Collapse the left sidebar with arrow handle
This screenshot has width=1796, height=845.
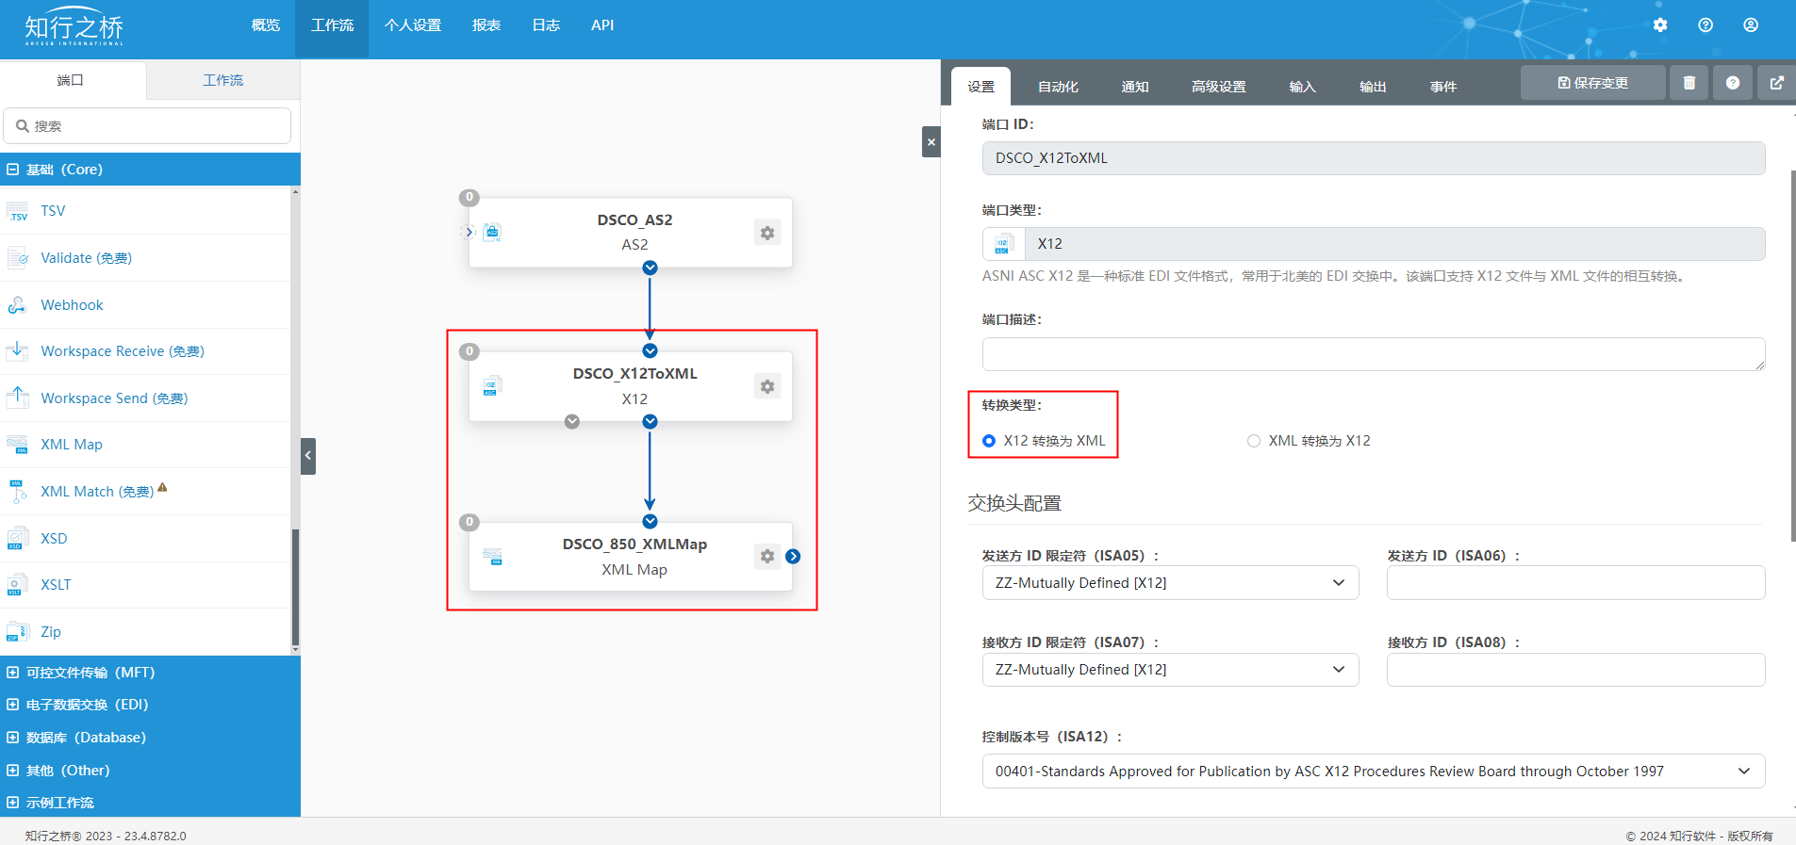pyautogui.click(x=308, y=456)
